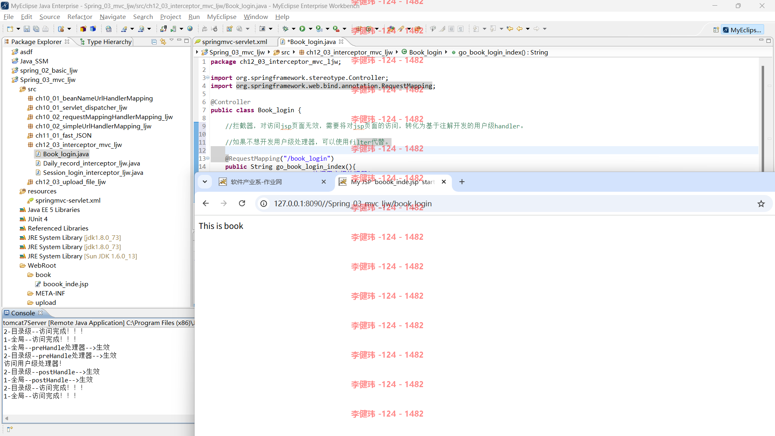Click the yellow Back navigation arrow in the toolbar
The width and height of the screenshot is (775, 436).
pos(520,29)
